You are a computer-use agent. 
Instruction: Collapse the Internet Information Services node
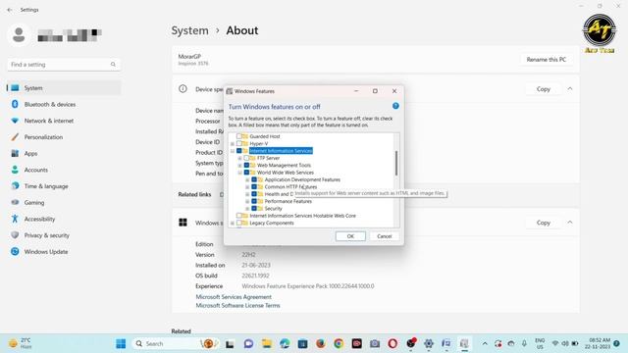point(233,151)
